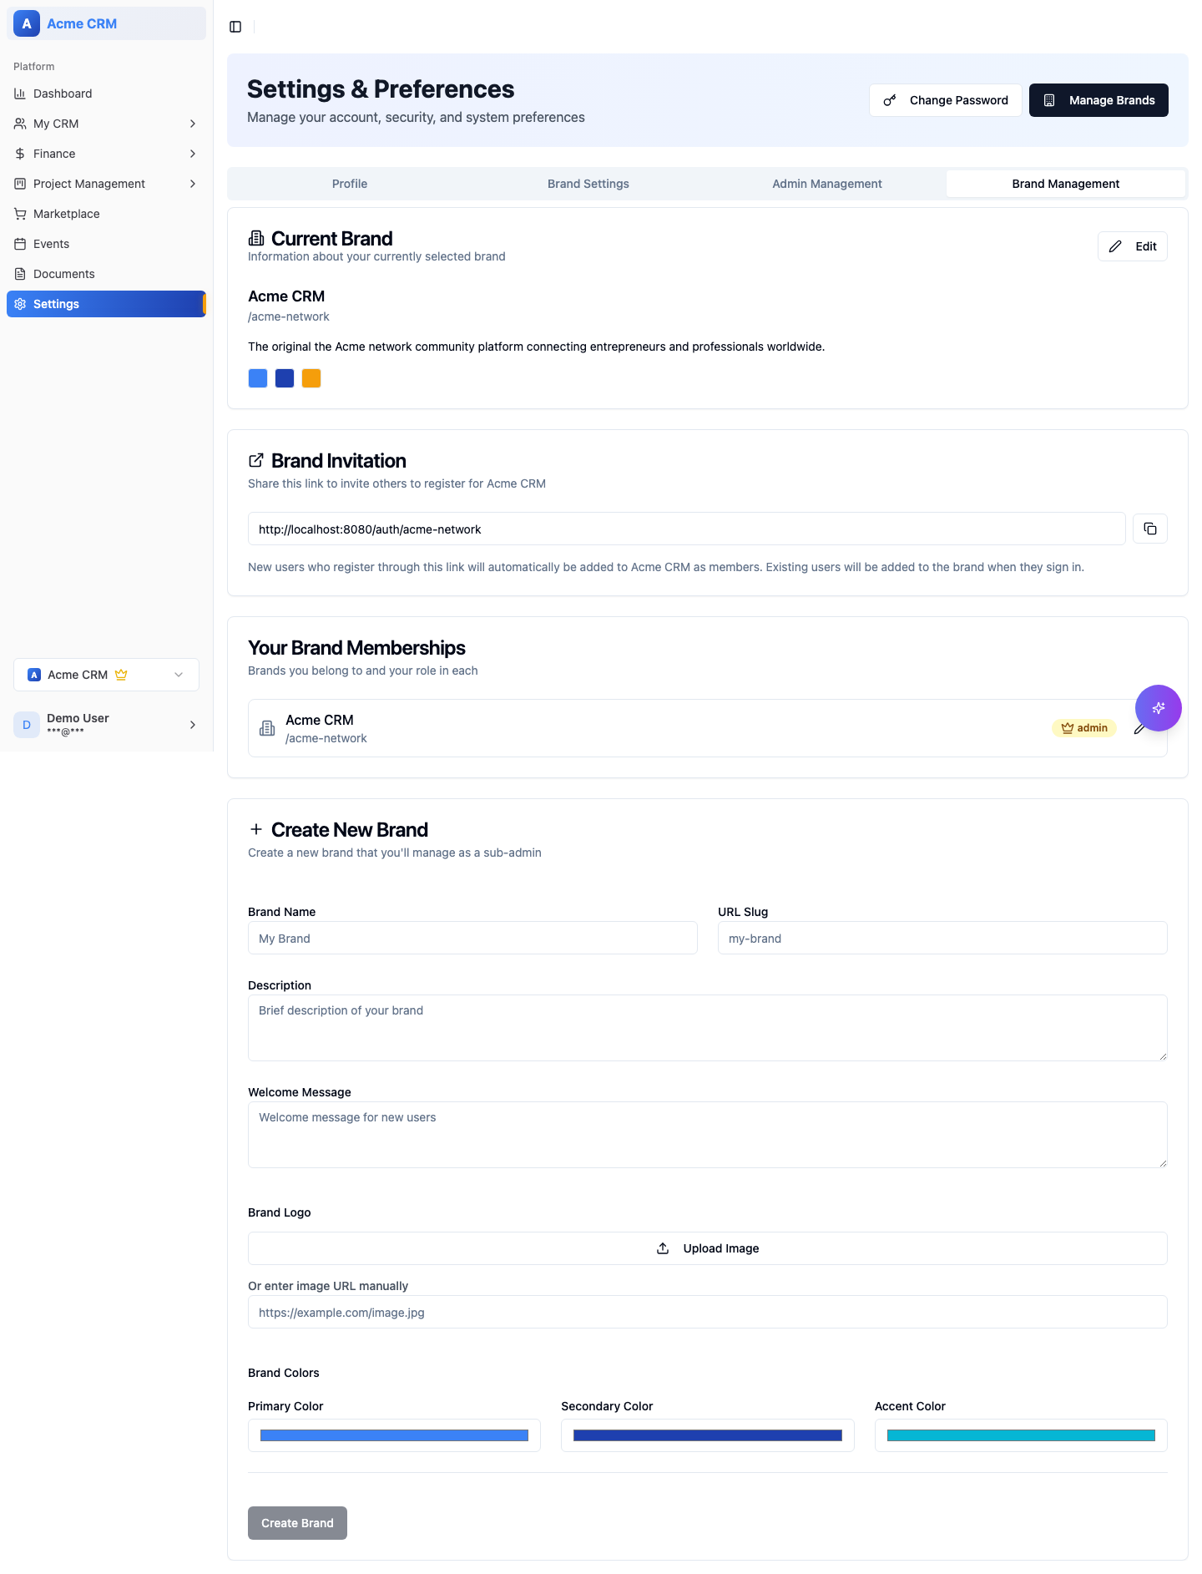The width and height of the screenshot is (1202, 1574).
Task: Open the My CRM sidebar item
Action: pyautogui.click(x=106, y=124)
